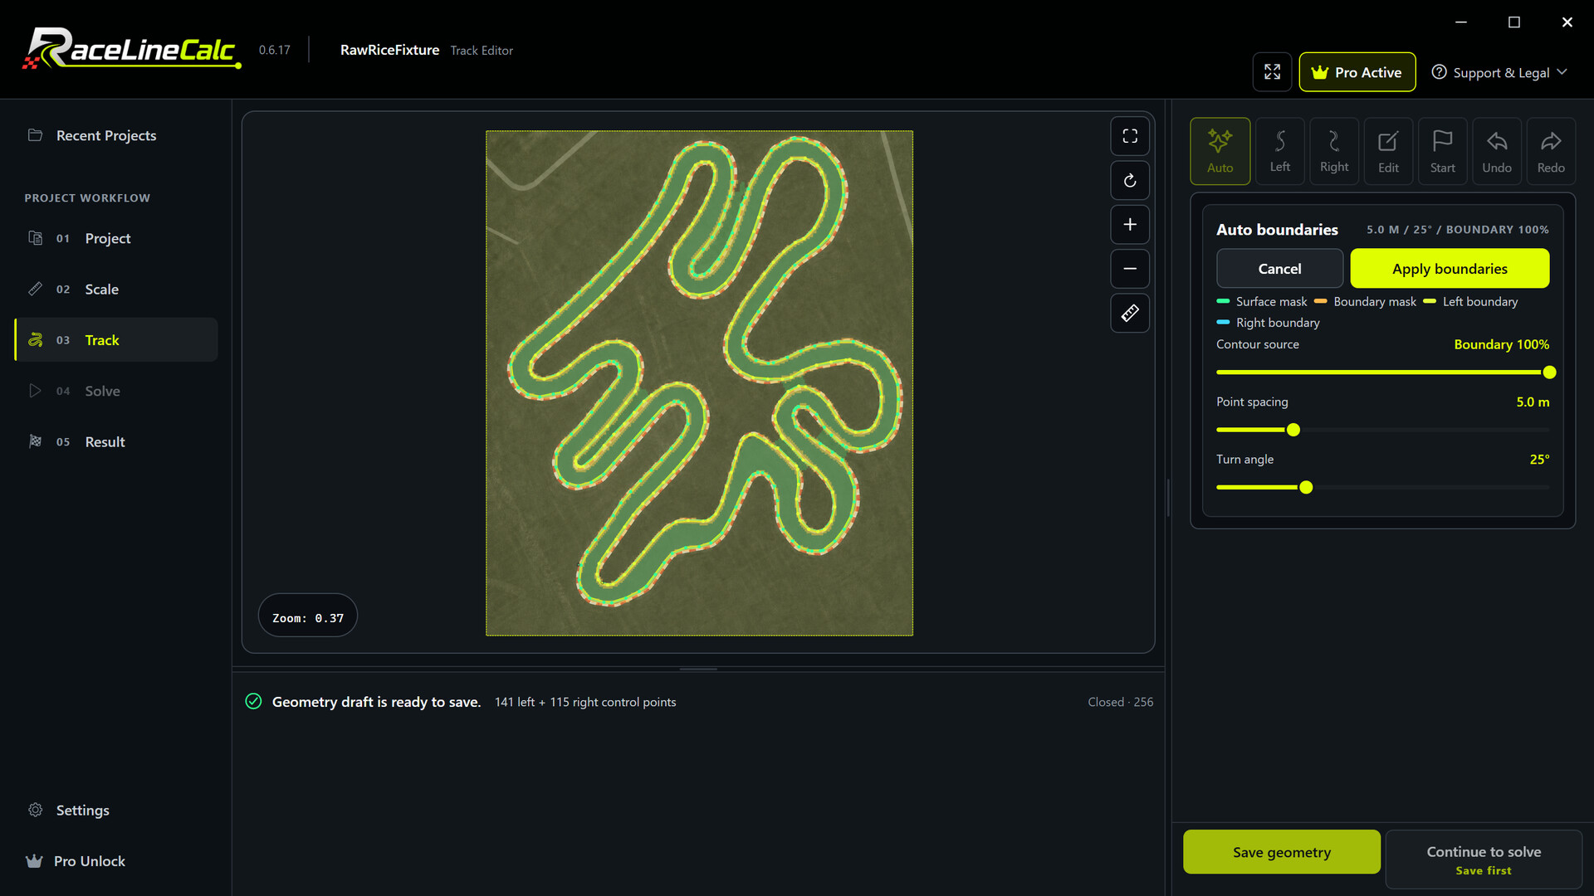Reset the canvas view rotation
The height and width of the screenshot is (896, 1594).
(x=1130, y=180)
